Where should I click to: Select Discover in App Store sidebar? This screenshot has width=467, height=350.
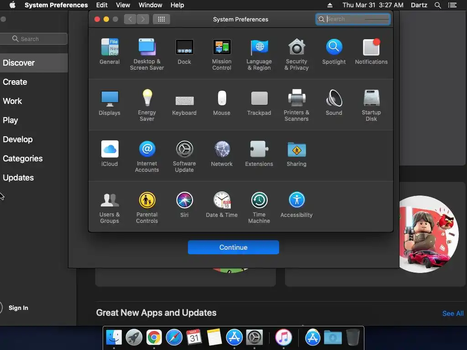(34, 63)
